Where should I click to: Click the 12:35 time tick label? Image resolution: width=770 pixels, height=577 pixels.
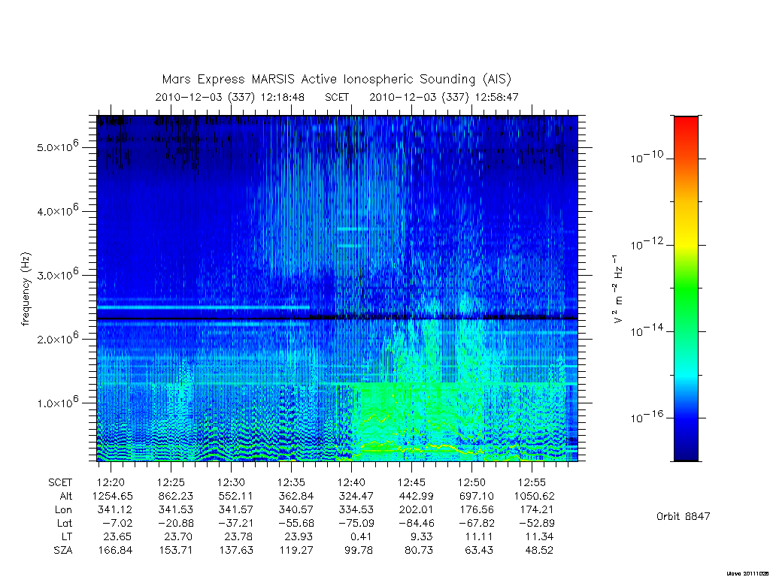pos(291,483)
